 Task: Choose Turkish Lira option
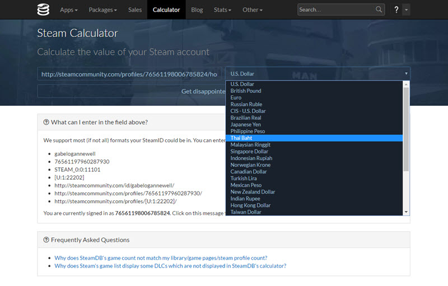[x=314, y=179]
